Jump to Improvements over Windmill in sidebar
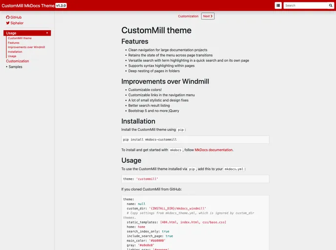This screenshot has height=250, width=336. [x=26, y=47]
